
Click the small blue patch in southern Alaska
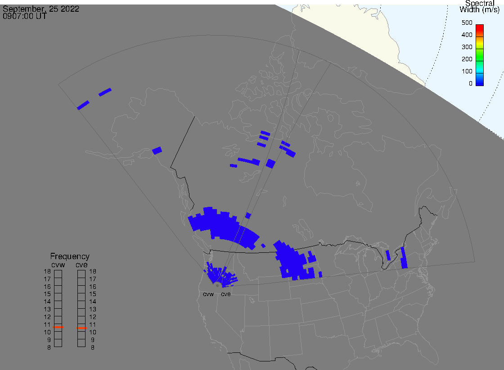click(x=157, y=151)
